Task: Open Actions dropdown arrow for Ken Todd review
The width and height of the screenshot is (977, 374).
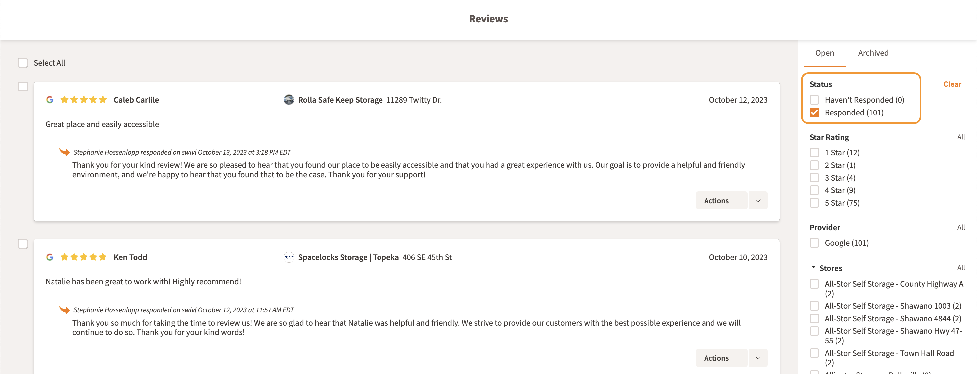Action: point(758,358)
